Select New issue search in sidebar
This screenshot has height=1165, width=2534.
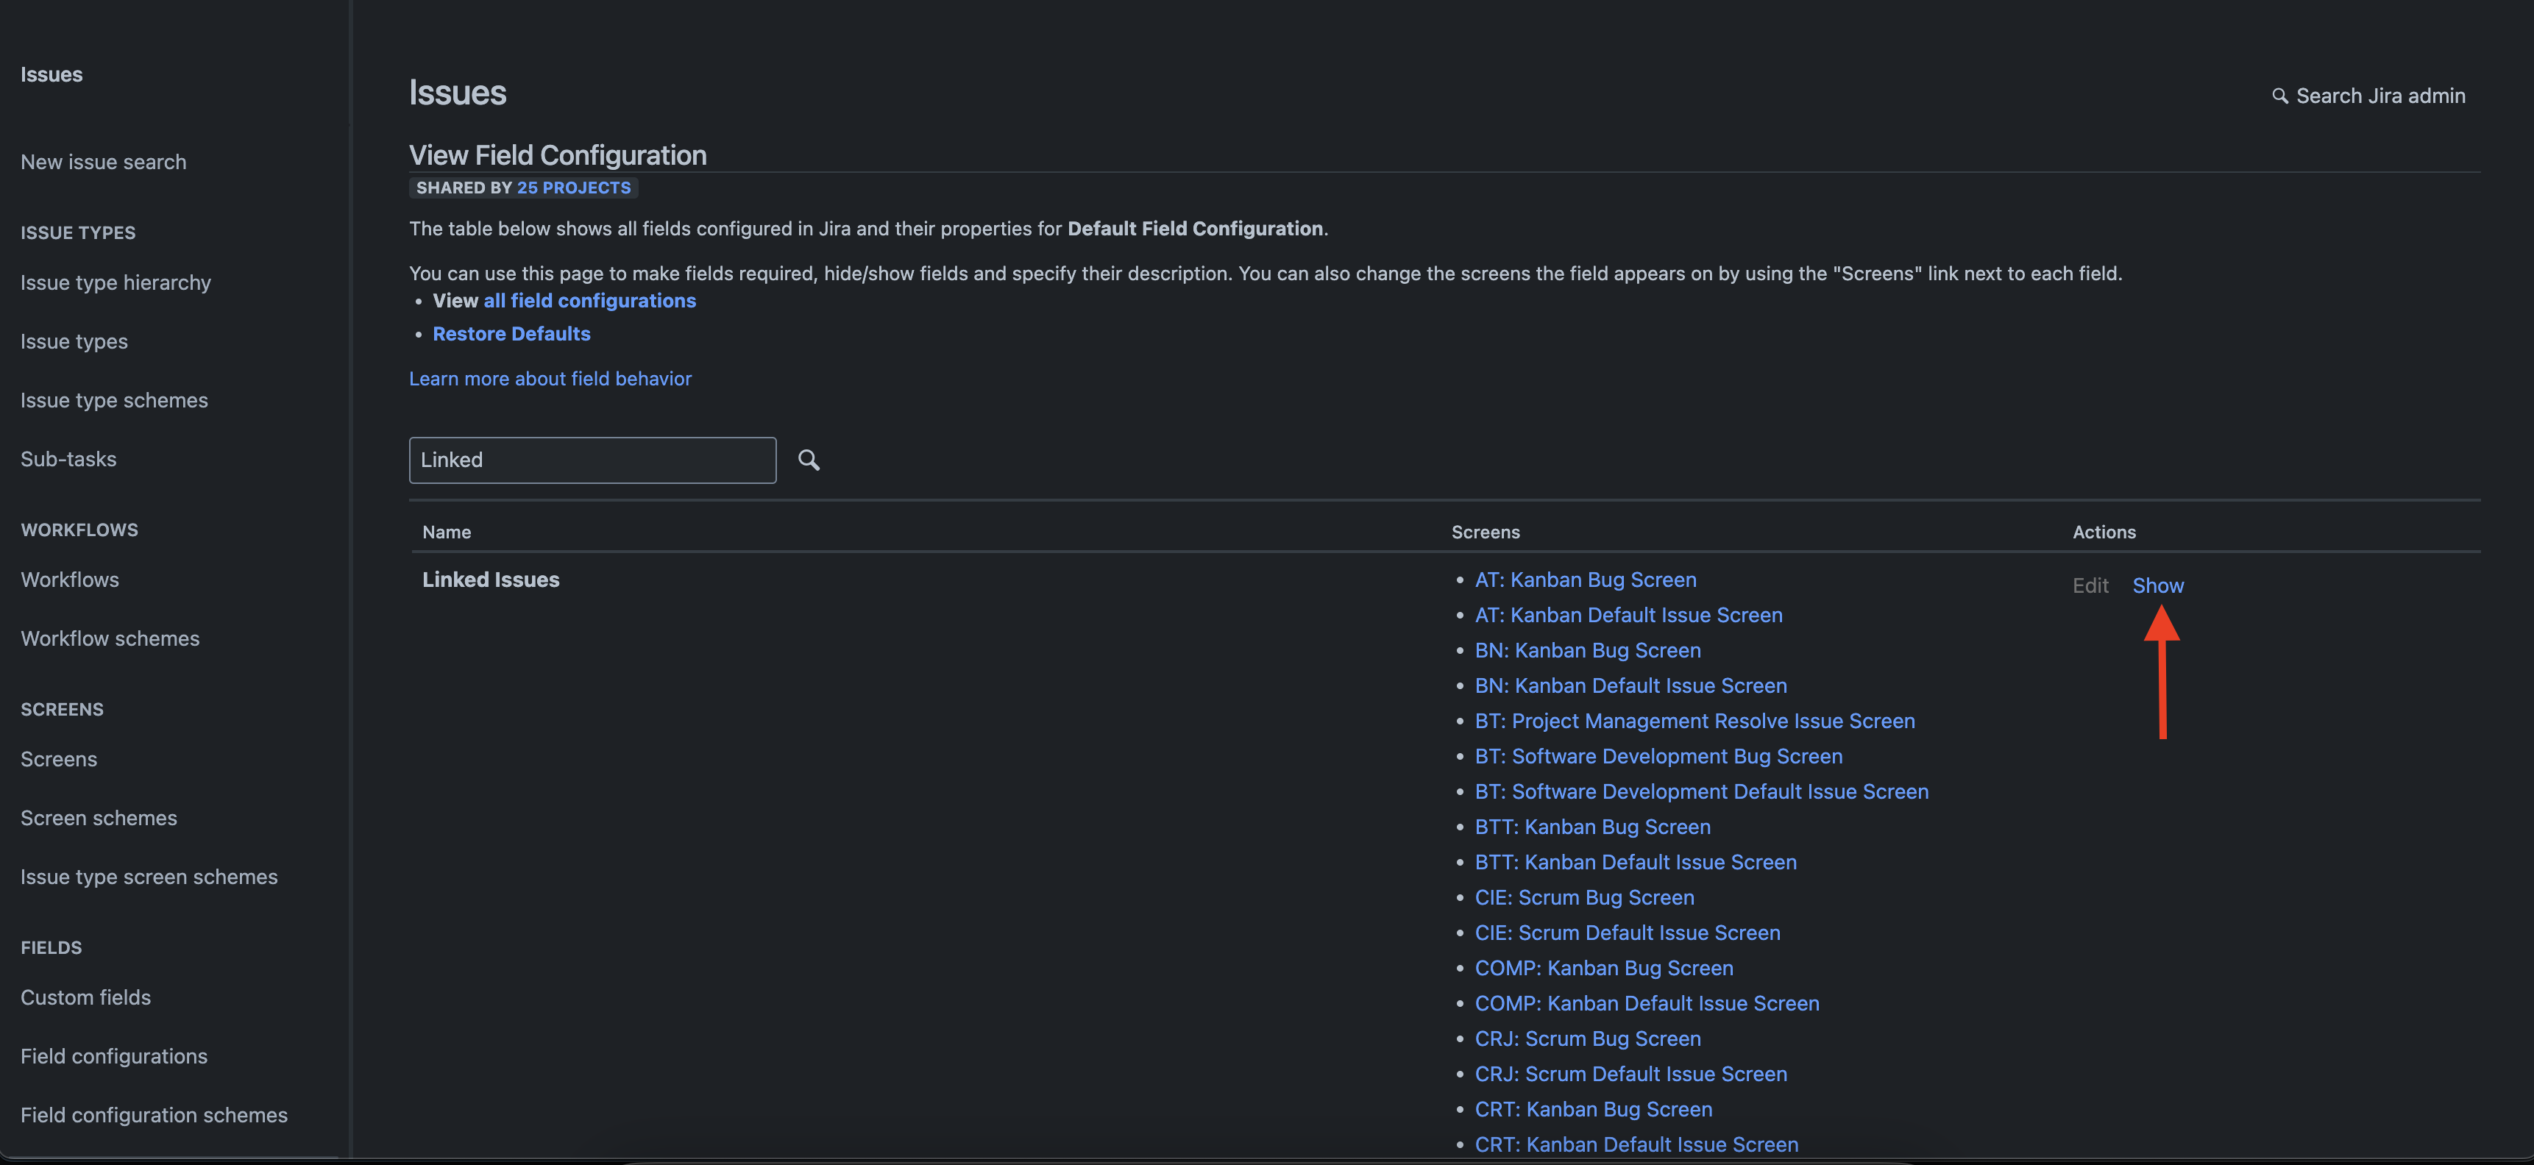[x=103, y=163]
